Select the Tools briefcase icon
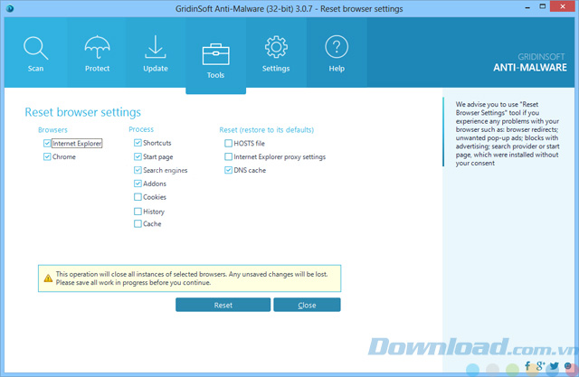 click(215, 52)
